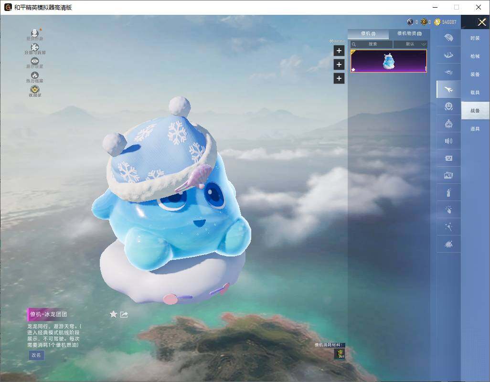Click the emulator logo in title bar
This screenshot has height=382, width=490.
click(8, 7)
